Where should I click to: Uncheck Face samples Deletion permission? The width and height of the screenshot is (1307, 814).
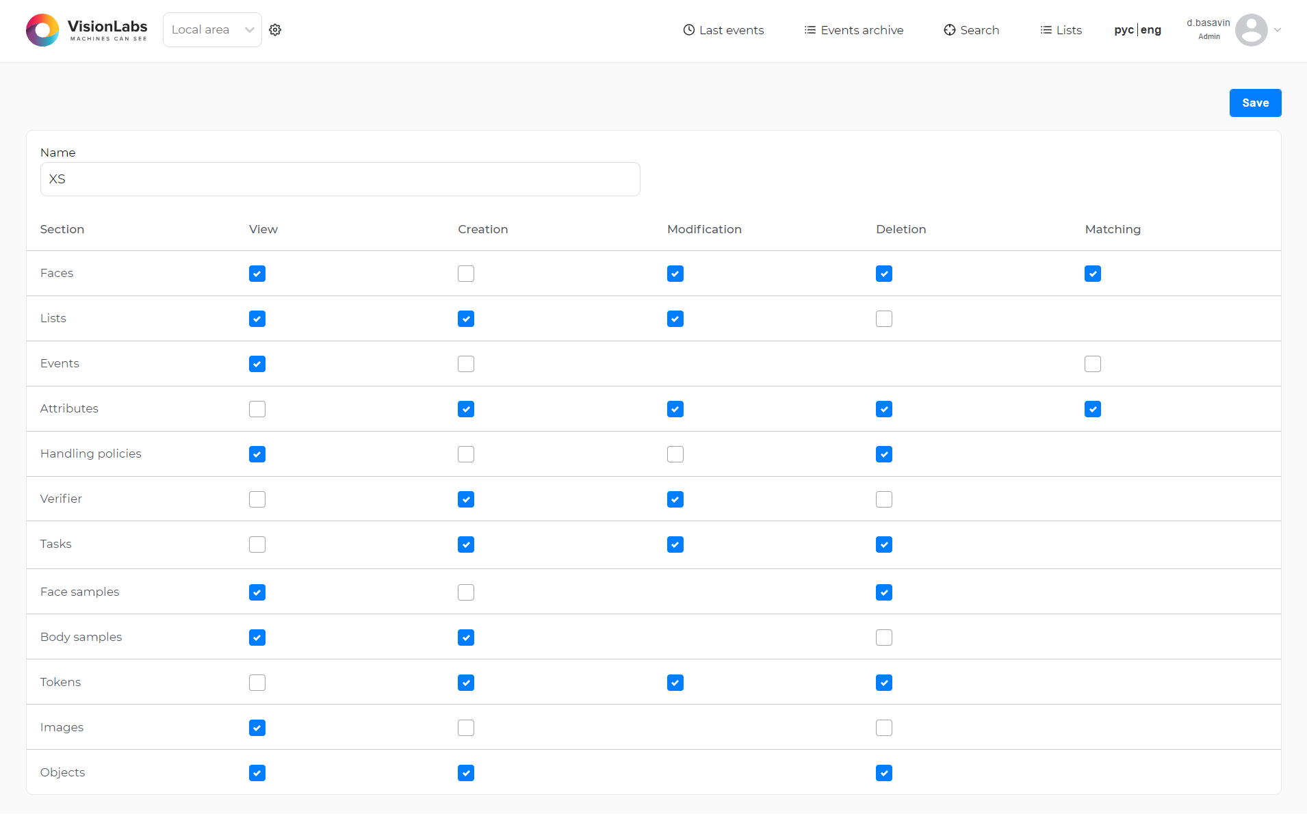pos(884,592)
